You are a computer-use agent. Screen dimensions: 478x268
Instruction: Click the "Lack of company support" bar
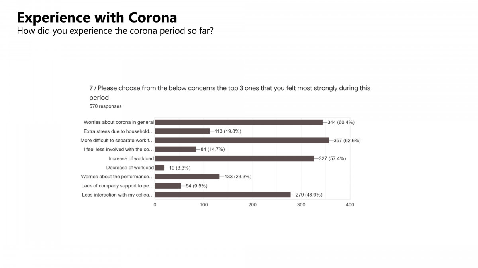168,185
